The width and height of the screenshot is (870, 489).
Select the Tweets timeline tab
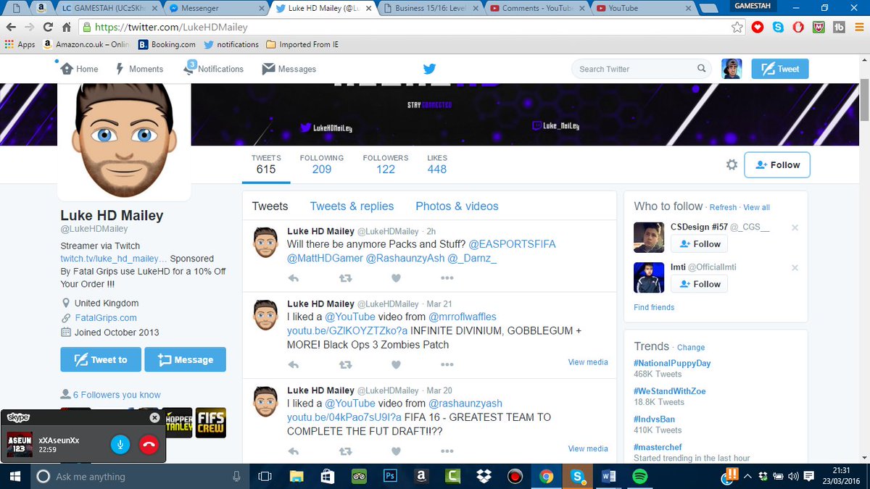[270, 206]
